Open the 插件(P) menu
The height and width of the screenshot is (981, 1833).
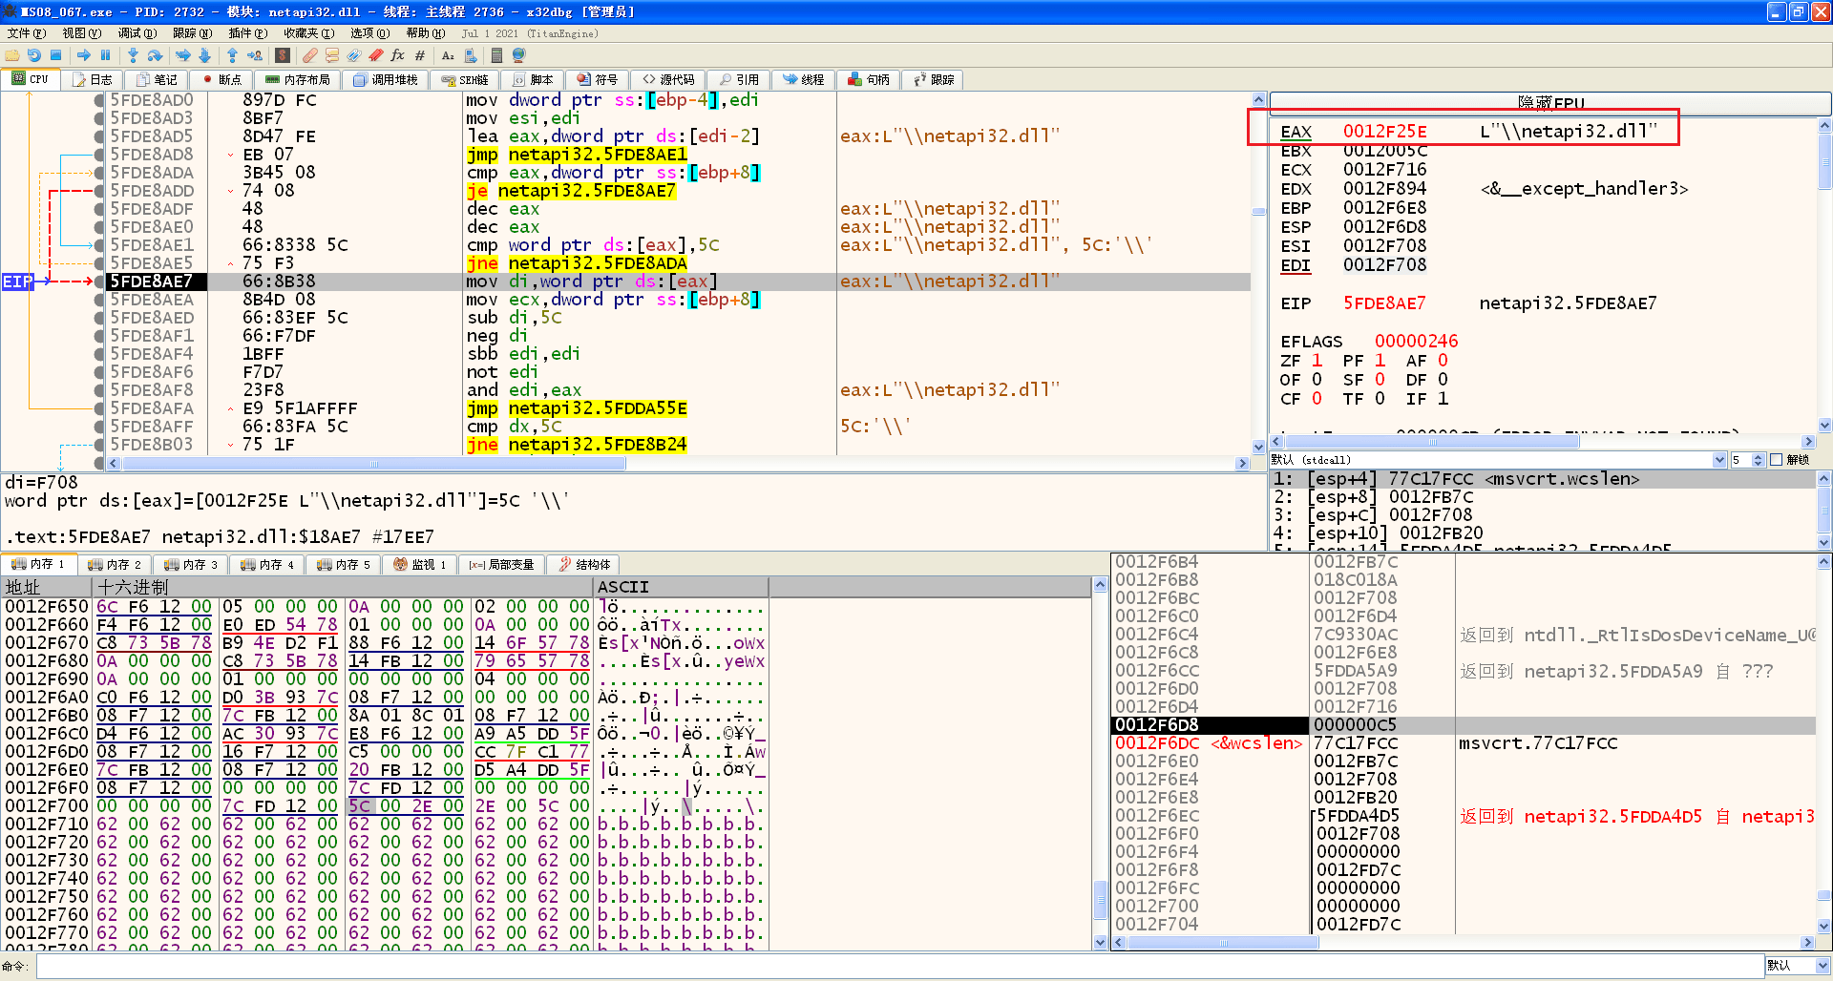[x=247, y=33]
